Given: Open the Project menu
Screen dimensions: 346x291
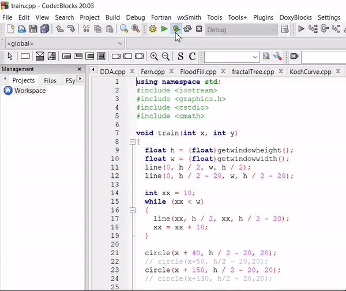Looking at the screenshot, I should (x=89, y=17).
